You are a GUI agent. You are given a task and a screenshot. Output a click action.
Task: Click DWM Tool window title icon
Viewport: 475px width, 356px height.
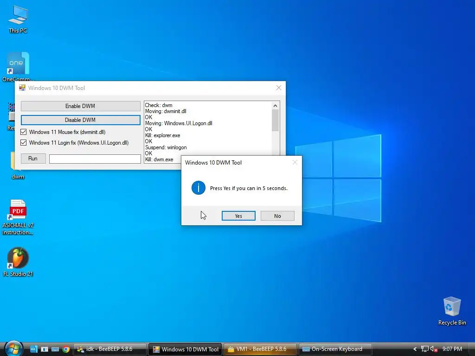click(22, 88)
